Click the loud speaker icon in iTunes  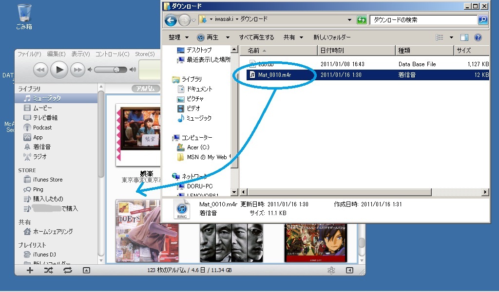coord(133,70)
